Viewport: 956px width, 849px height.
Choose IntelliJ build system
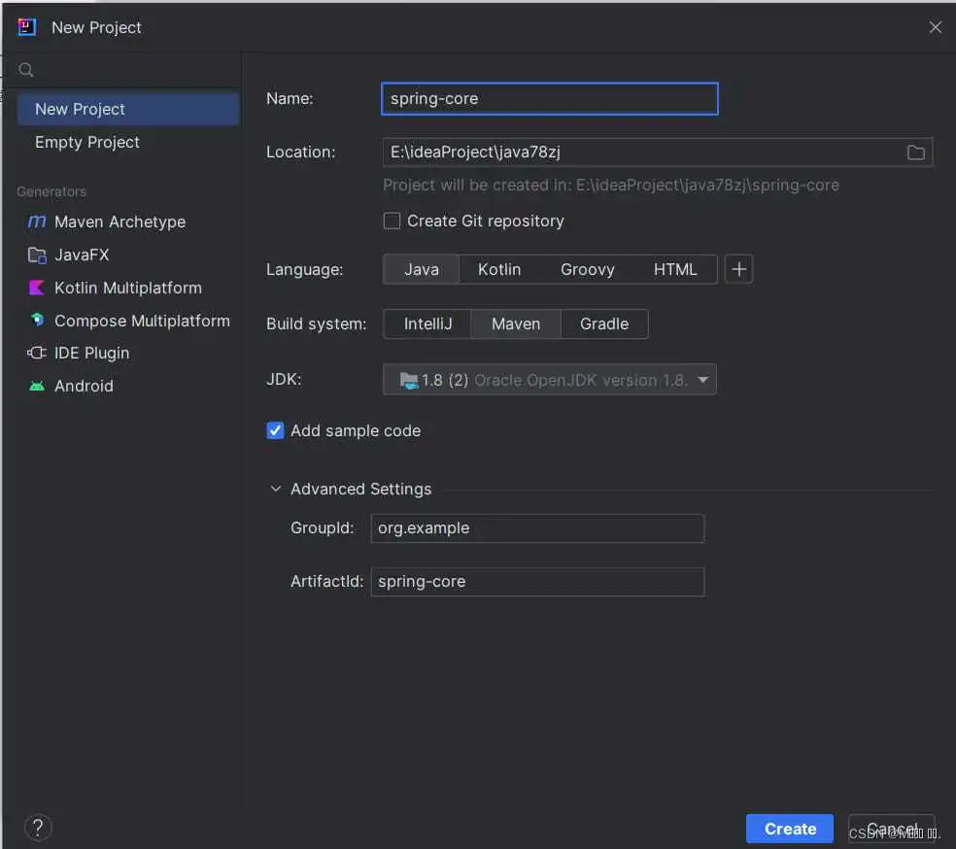[428, 323]
